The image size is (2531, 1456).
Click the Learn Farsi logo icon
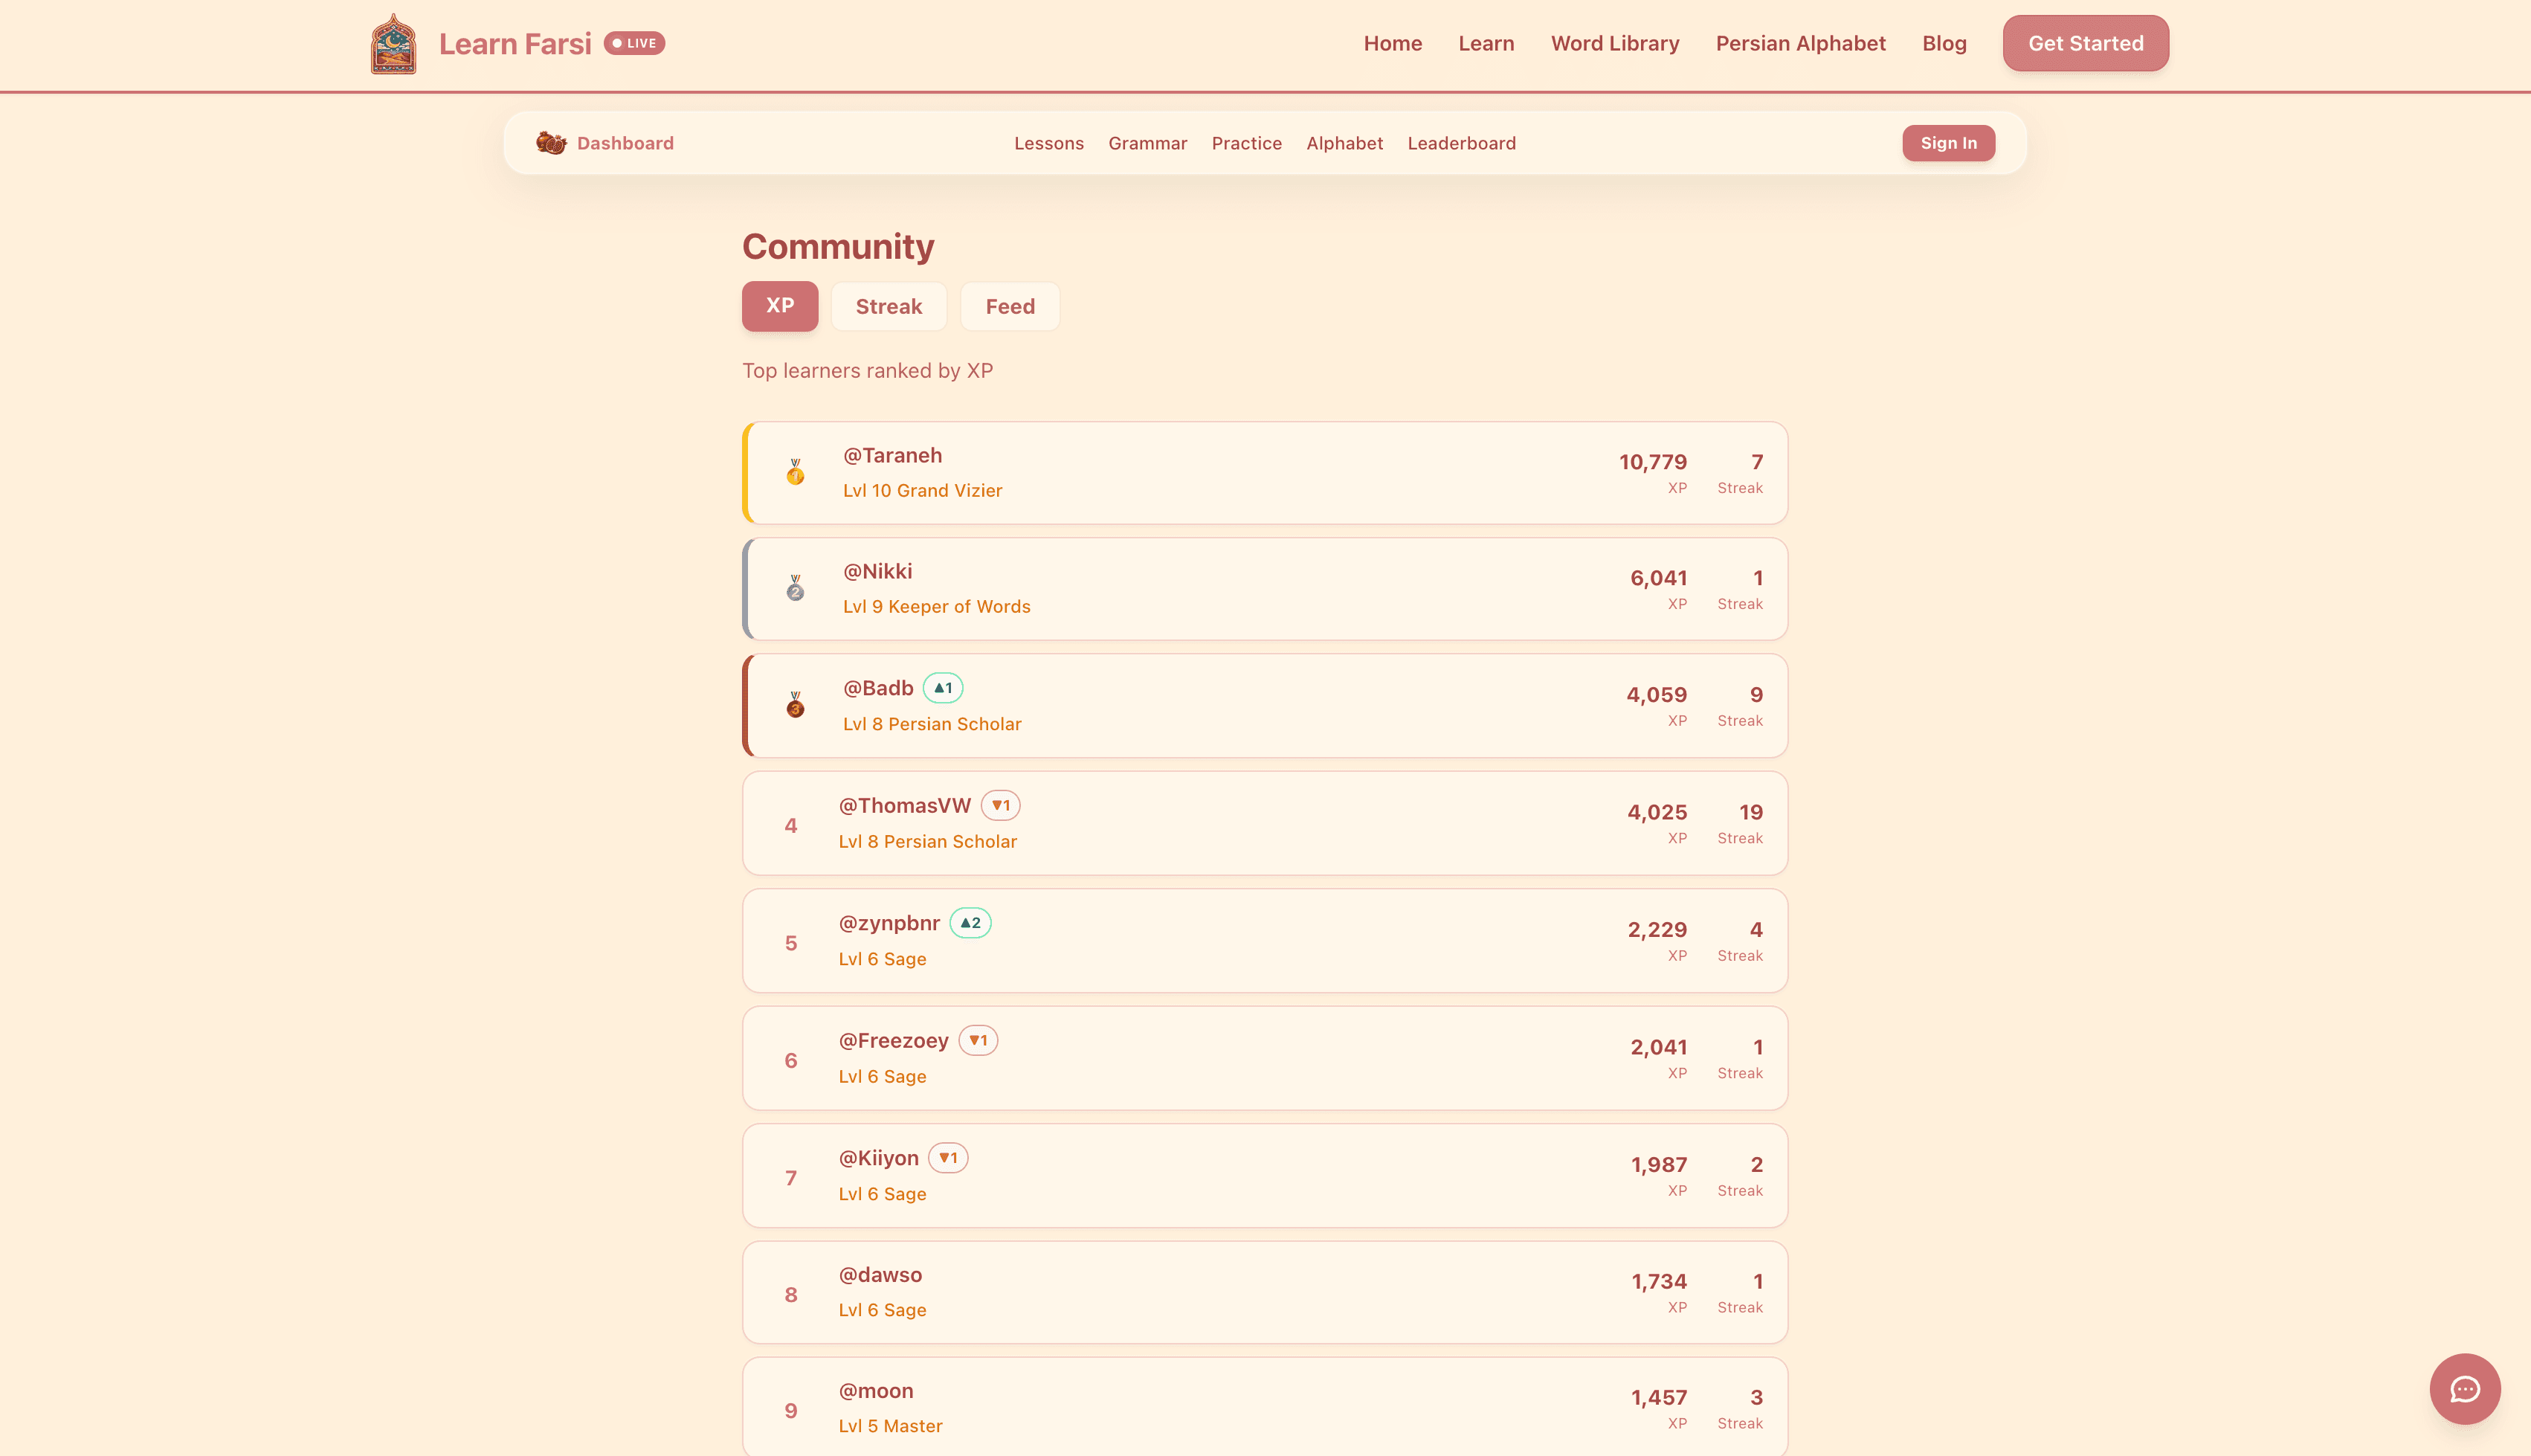pyautogui.click(x=393, y=43)
